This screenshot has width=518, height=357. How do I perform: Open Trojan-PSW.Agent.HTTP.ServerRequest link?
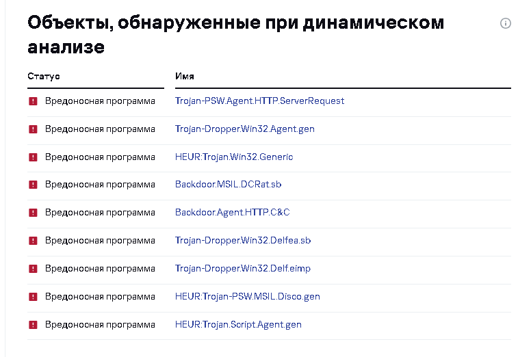pos(259,101)
